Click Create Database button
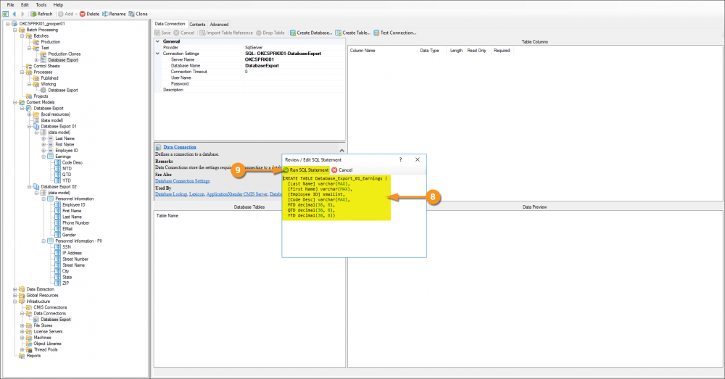Screen dimensions: 725x379 tap(311, 33)
